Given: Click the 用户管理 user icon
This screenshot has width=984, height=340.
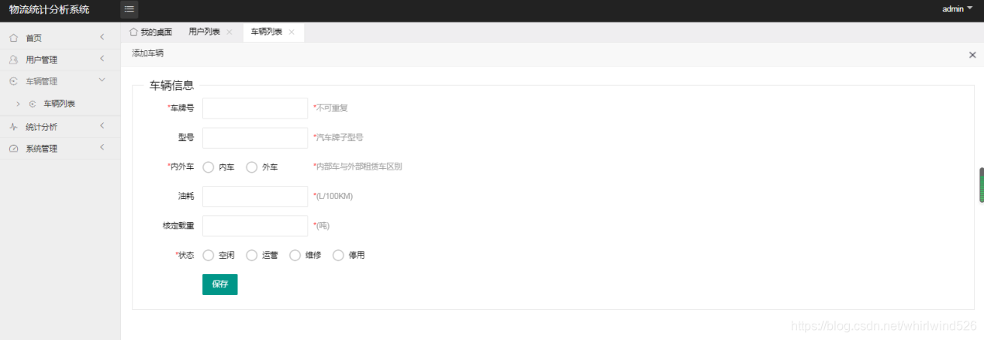Looking at the screenshot, I should 13,59.
